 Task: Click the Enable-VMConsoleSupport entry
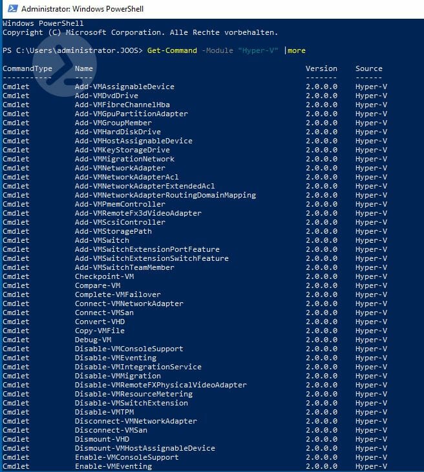click(127, 457)
